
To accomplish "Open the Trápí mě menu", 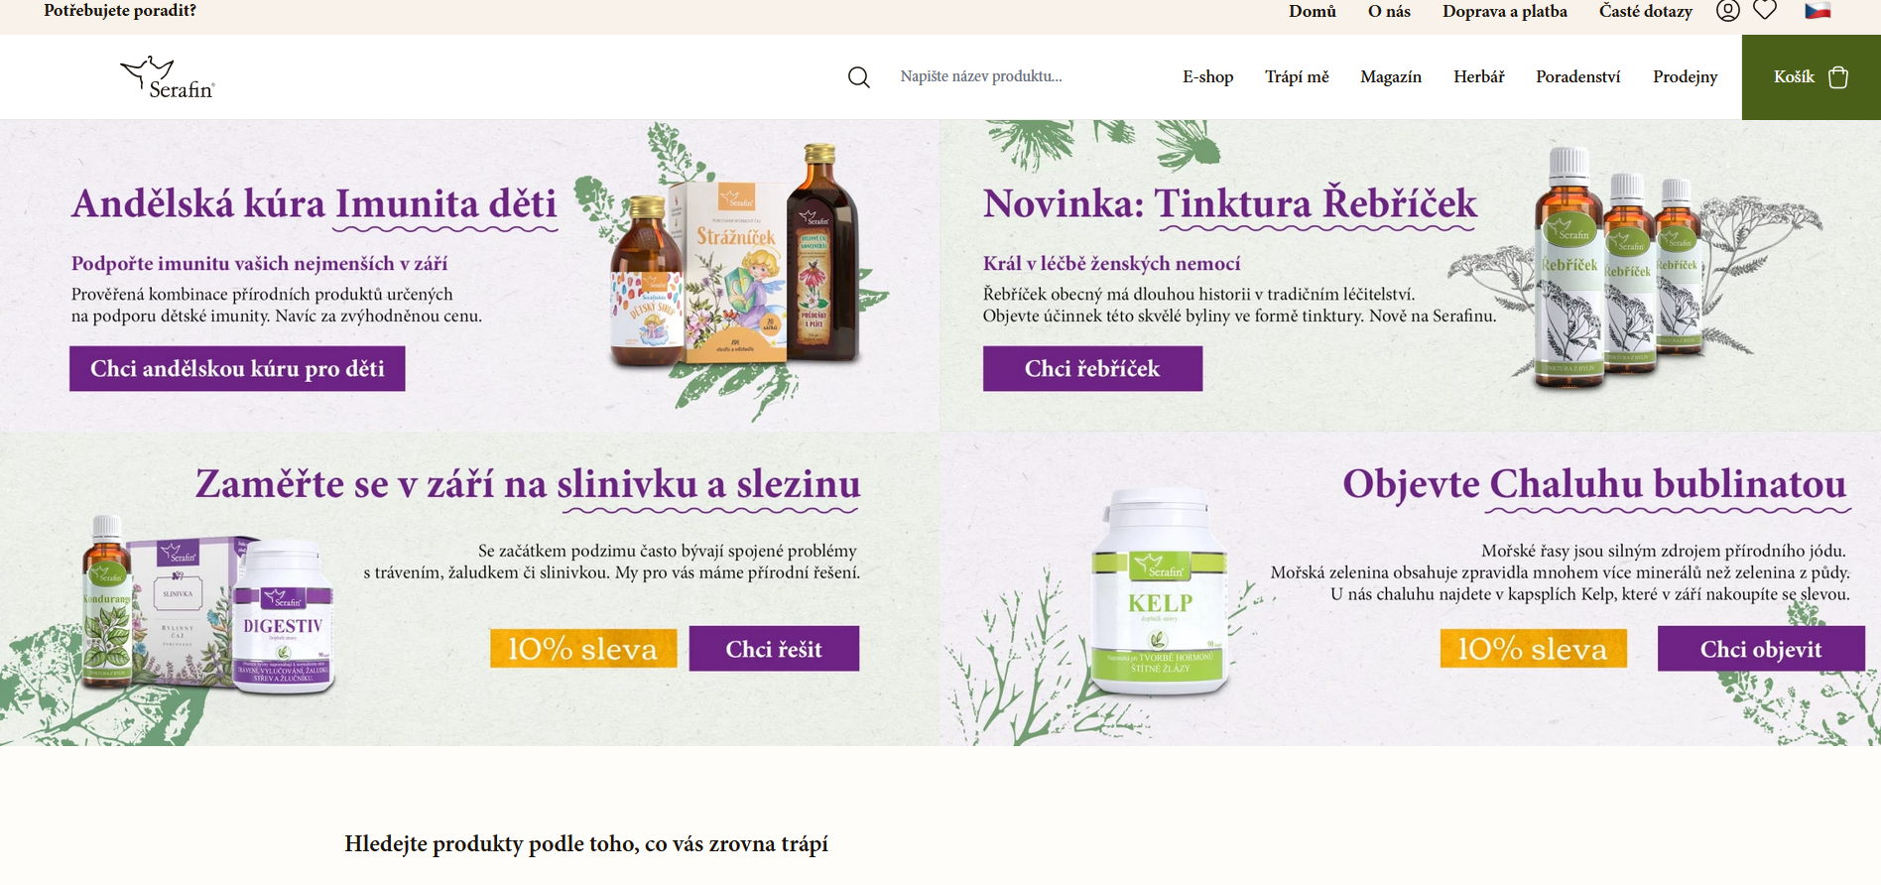I will click(1297, 77).
